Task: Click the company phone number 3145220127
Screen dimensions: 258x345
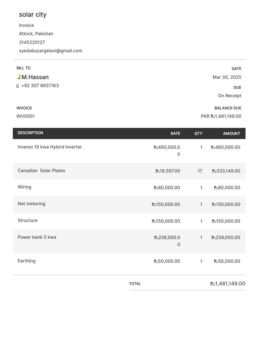Action: point(32,42)
